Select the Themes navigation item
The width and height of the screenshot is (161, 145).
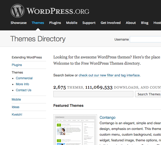pyautogui.click(x=38, y=23)
